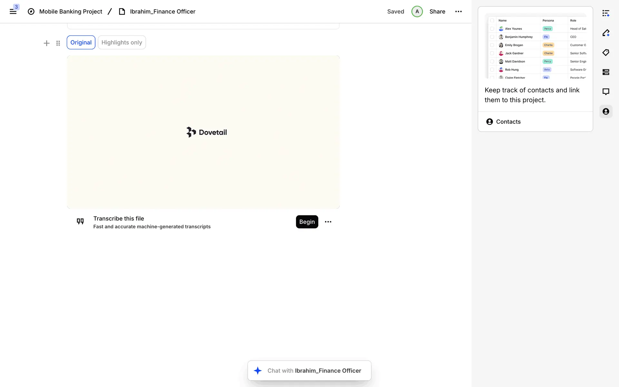Screen dimensions: 619x387
Task: Click the chat input with Ibrahim_Finance Officer
Action: pyautogui.click(x=309, y=371)
